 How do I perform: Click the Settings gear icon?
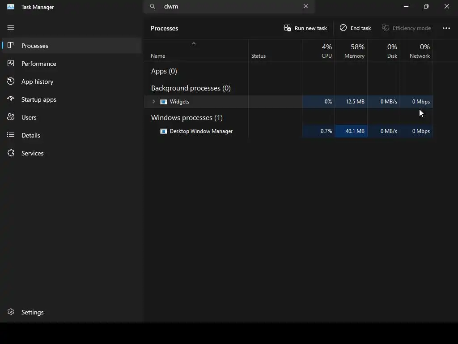click(11, 312)
